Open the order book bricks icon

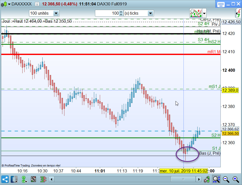43,179
